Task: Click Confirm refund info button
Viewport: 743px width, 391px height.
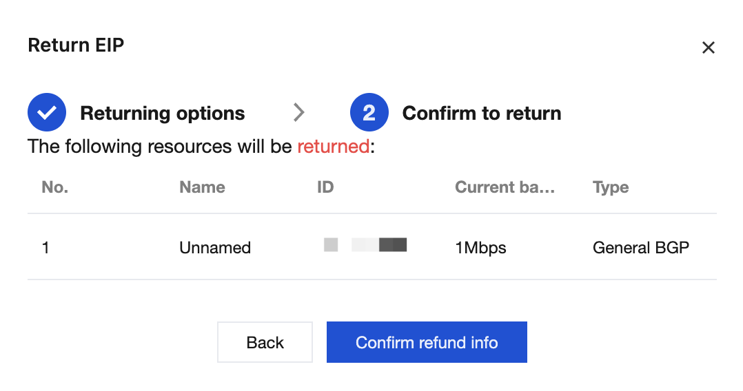Action: tap(427, 342)
